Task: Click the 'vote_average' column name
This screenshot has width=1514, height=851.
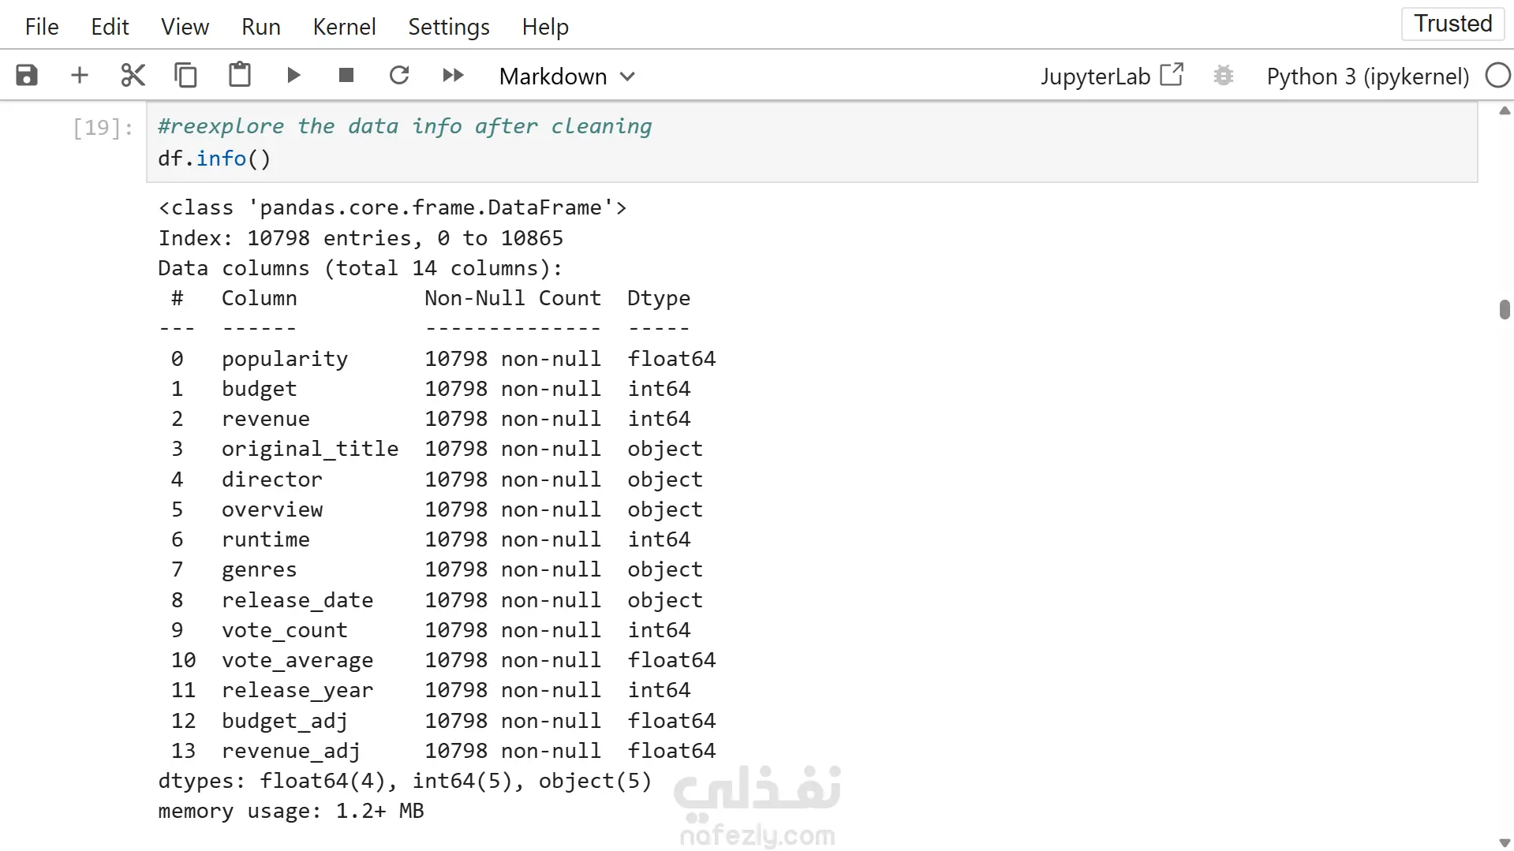Action: [x=297, y=660]
